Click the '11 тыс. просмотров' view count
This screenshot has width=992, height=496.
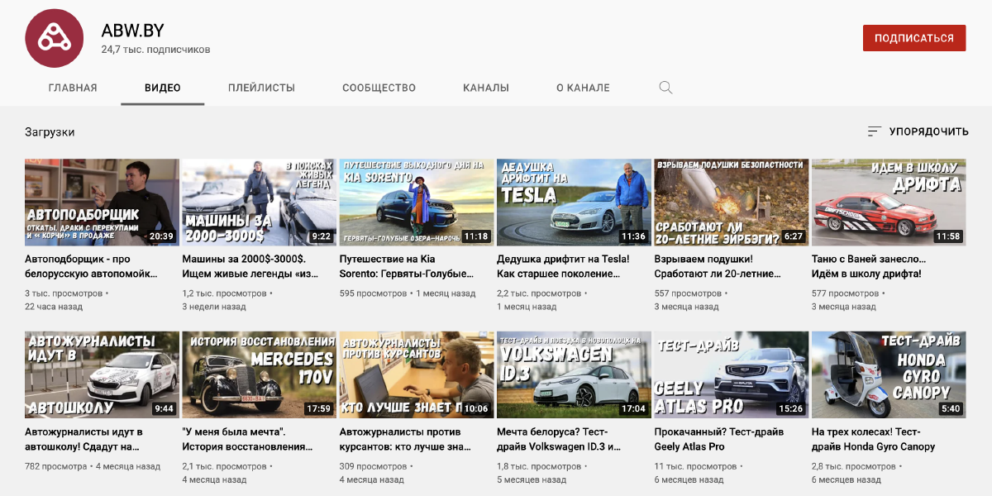(696, 466)
